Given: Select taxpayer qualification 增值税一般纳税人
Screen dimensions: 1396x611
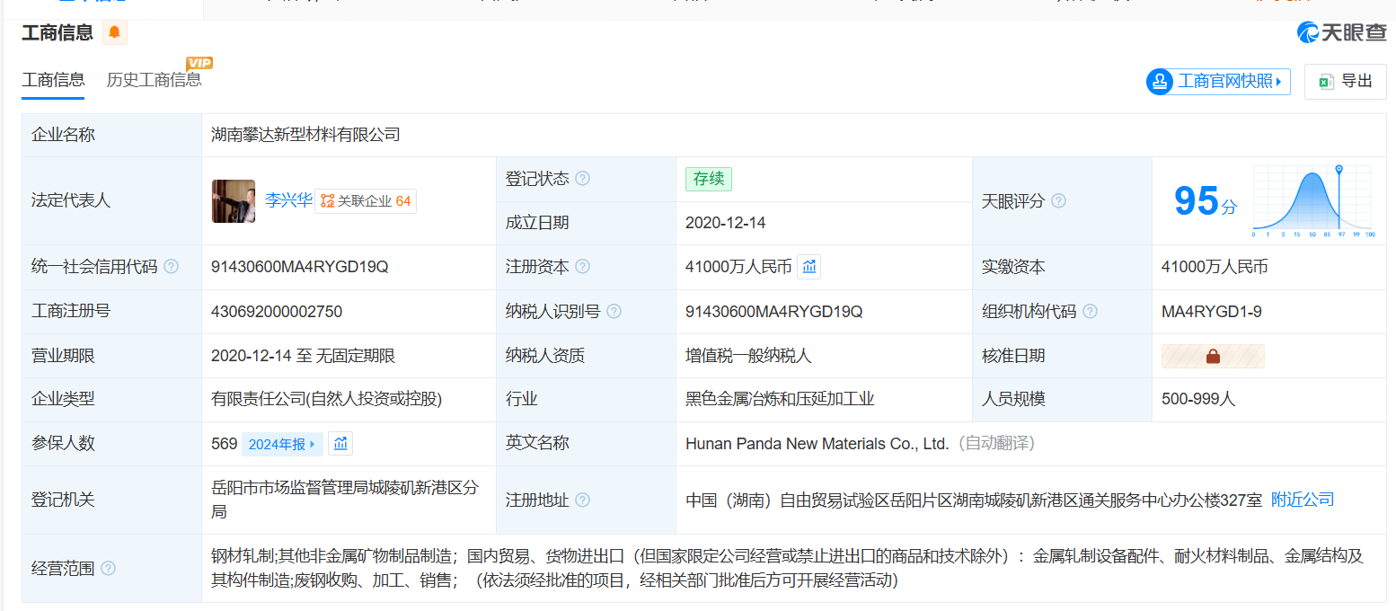Looking at the screenshot, I should [x=748, y=356].
